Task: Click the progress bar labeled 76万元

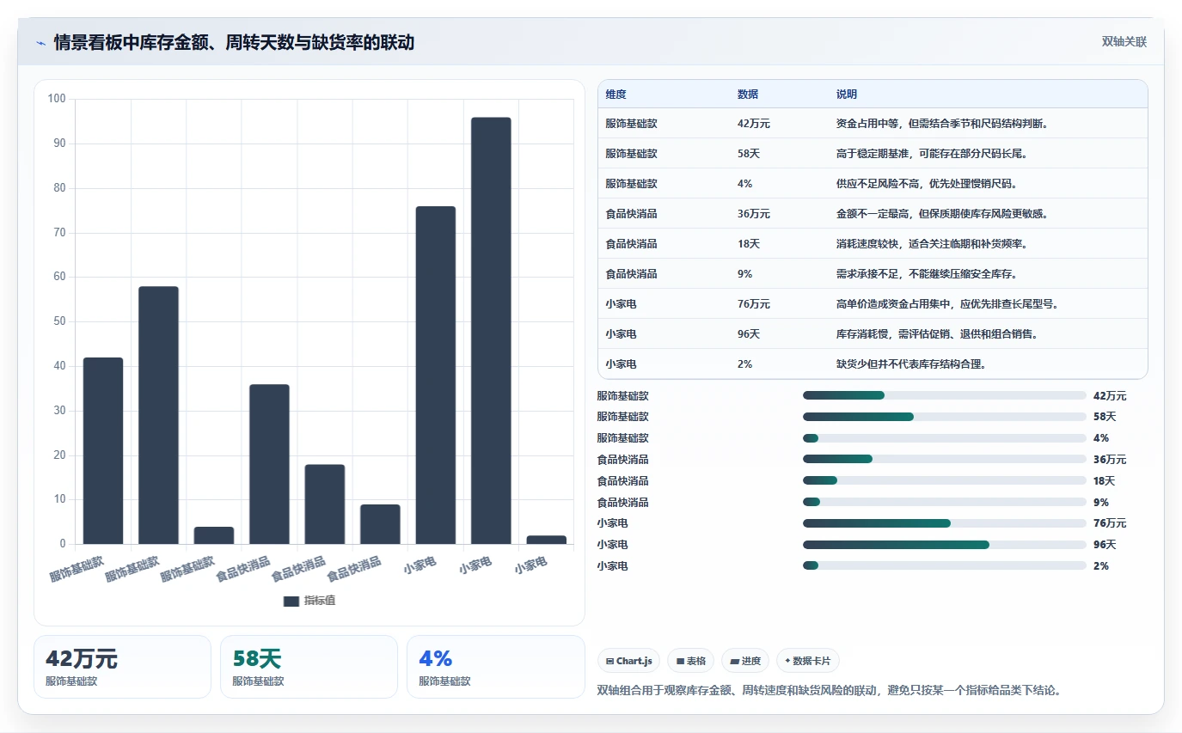Action: pyautogui.click(x=945, y=523)
